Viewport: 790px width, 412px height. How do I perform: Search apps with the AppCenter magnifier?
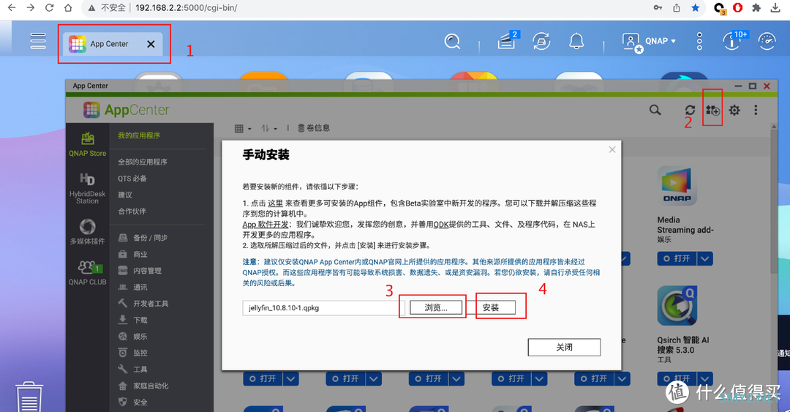tap(655, 110)
